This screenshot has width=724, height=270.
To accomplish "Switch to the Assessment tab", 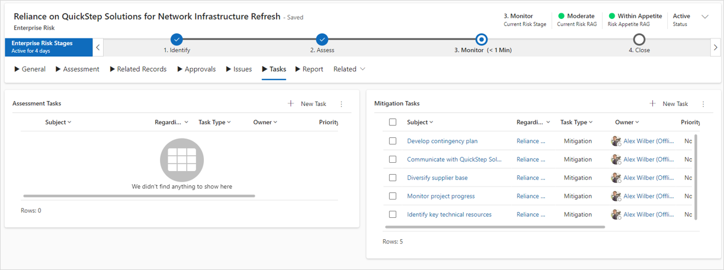I will (78, 69).
